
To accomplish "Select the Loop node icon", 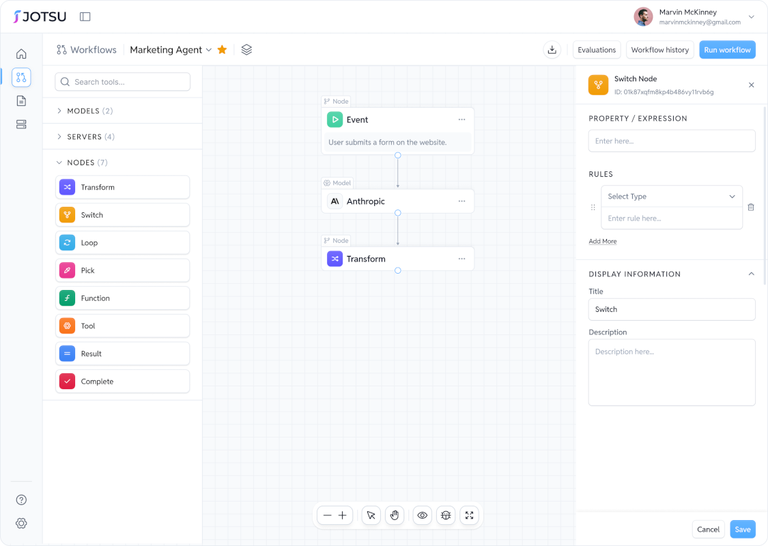I will (x=67, y=242).
